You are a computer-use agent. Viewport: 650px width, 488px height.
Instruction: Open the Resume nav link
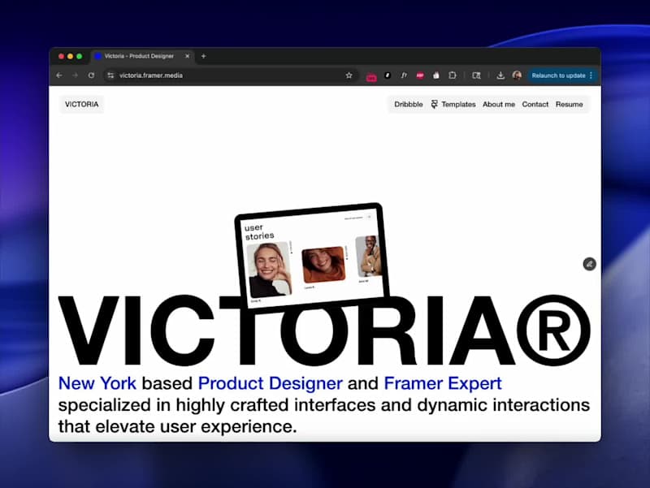pyautogui.click(x=570, y=105)
